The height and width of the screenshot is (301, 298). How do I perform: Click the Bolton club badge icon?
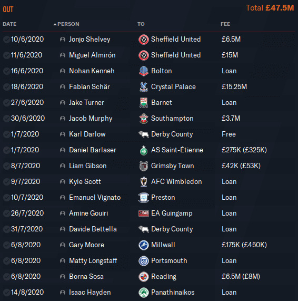coord(143,71)
